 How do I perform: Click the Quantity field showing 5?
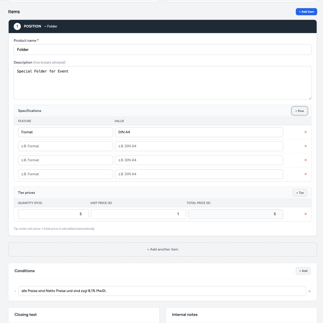tap(53, 214)
